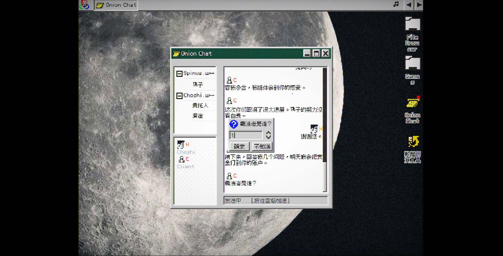
Task: Click the previous track left arrow
Action: [408, 5]
